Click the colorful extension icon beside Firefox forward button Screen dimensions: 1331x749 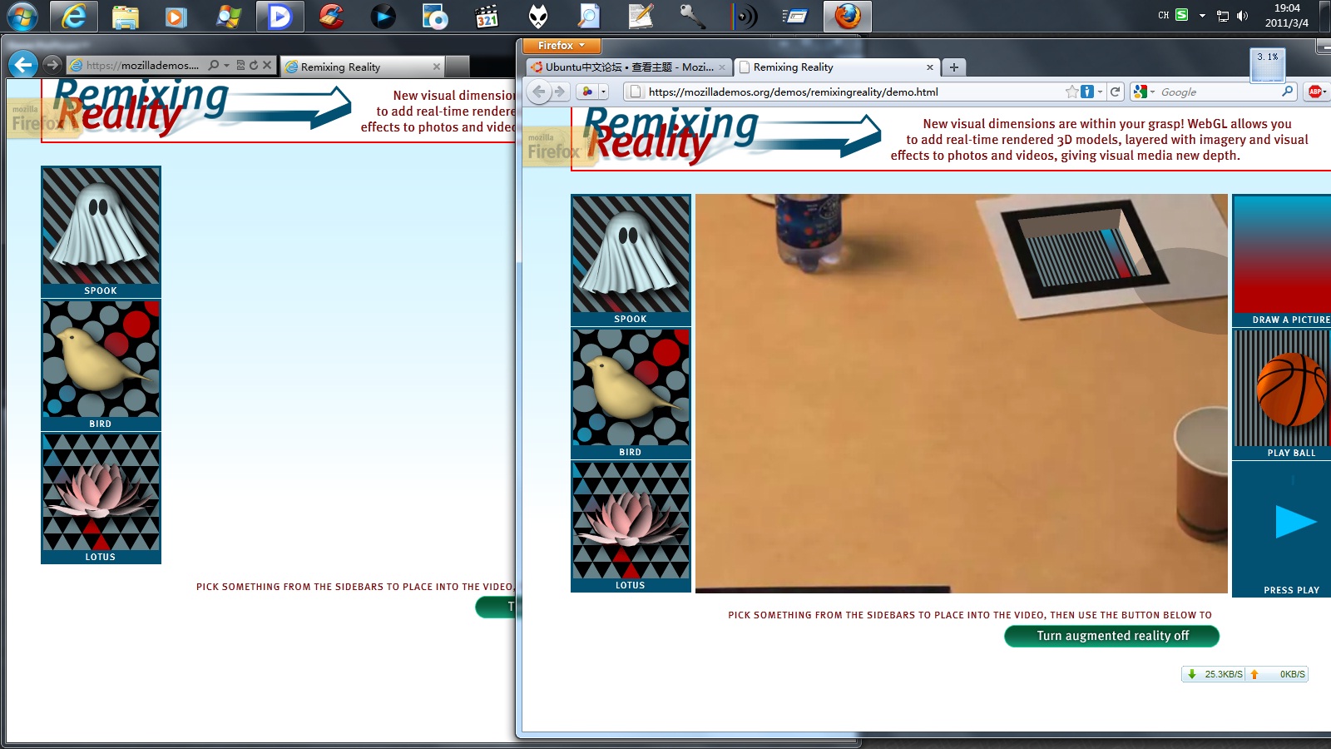click(x=587, y=92)
